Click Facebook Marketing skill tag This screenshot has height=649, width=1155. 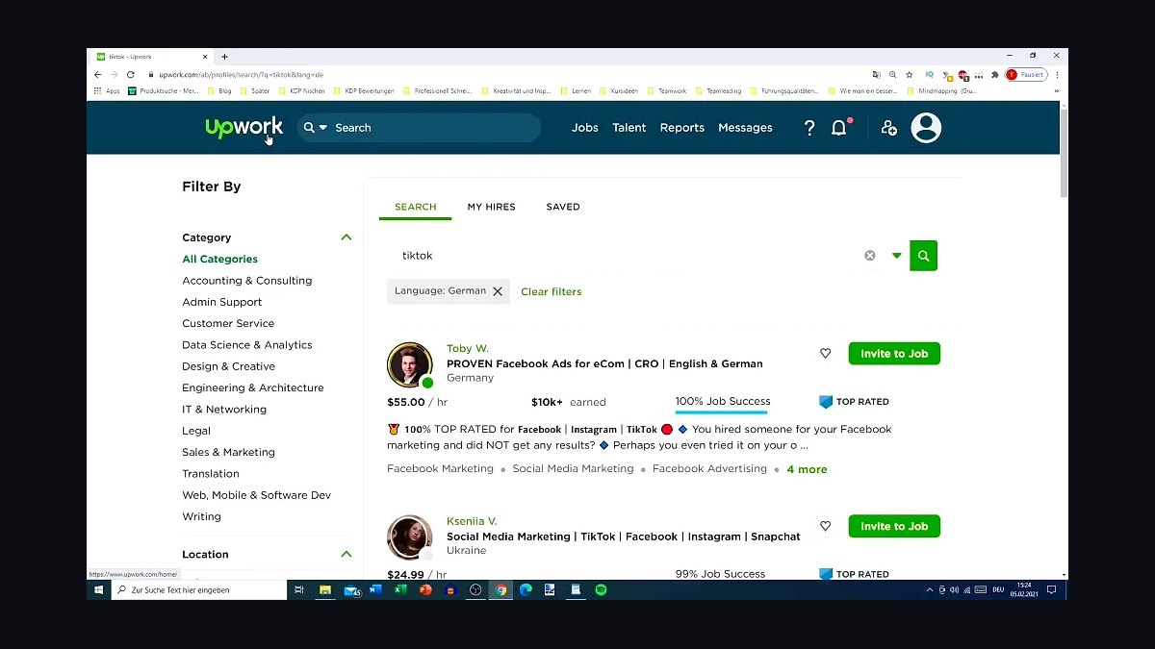440,469
